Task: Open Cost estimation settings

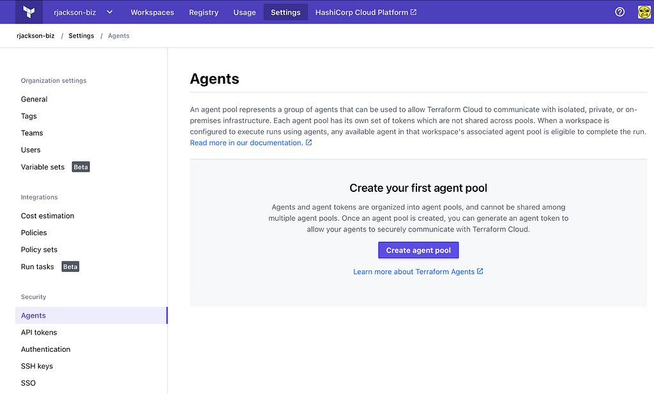Action: (x=47, y=215)
